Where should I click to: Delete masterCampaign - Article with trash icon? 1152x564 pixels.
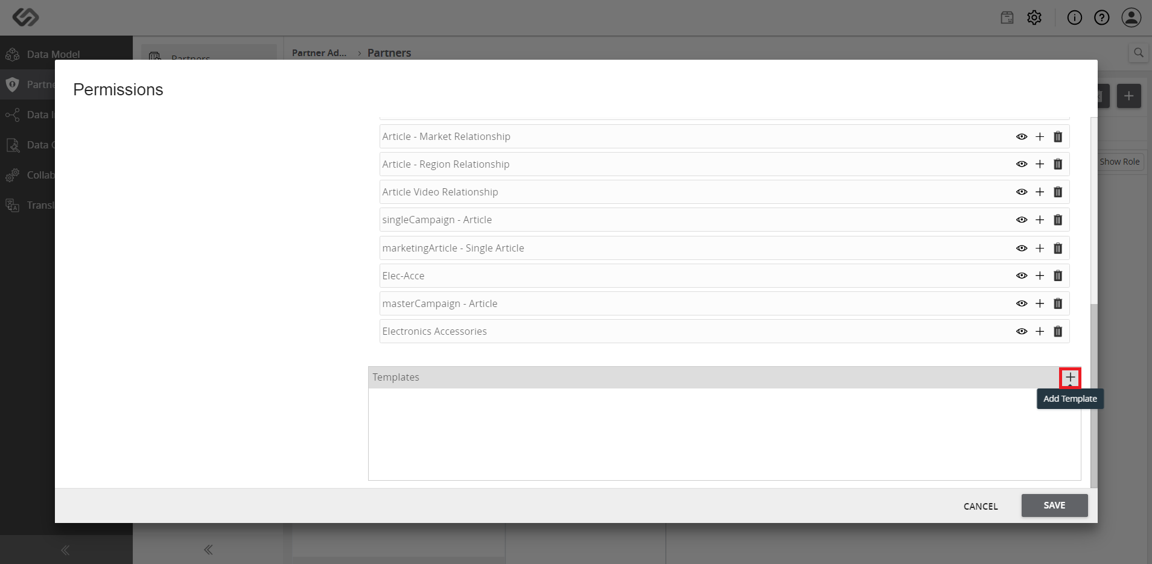tap(1058, 304)
